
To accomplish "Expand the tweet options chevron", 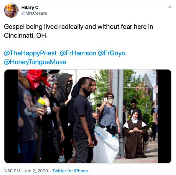I will tap(169, 7).
